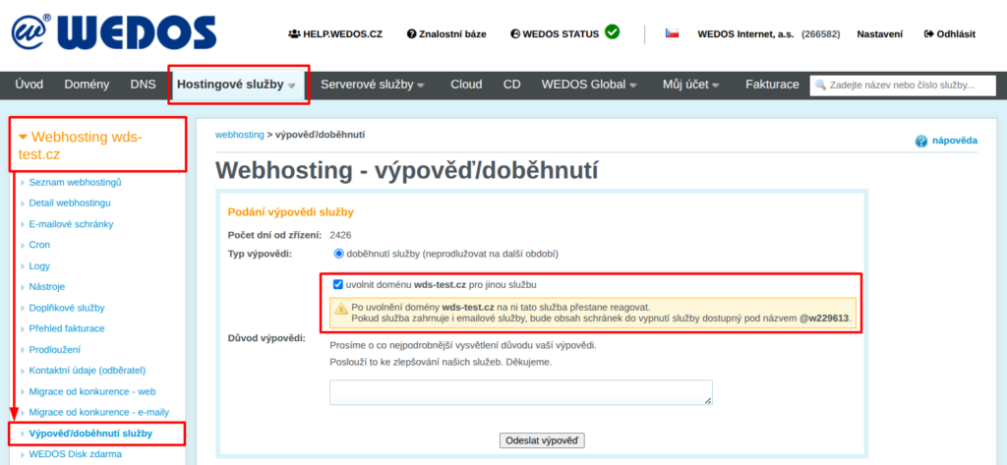
Task: Open Logy in sidebar
Action: click(39, 265)
